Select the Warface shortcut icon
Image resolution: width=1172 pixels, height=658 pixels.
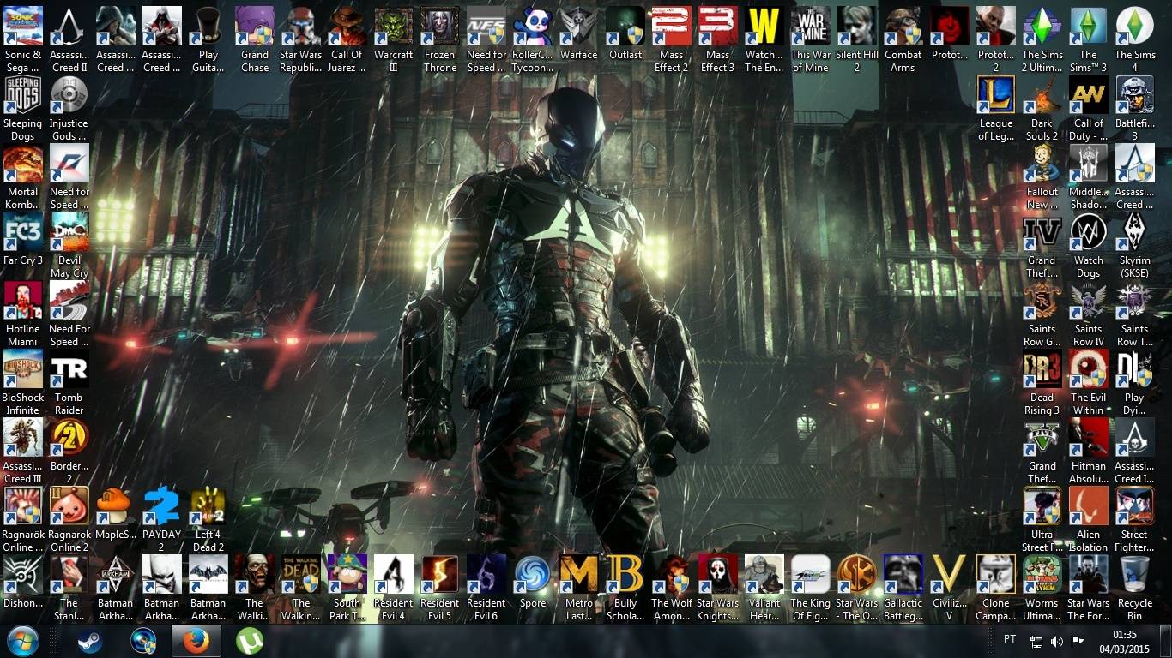coord(579,26)
